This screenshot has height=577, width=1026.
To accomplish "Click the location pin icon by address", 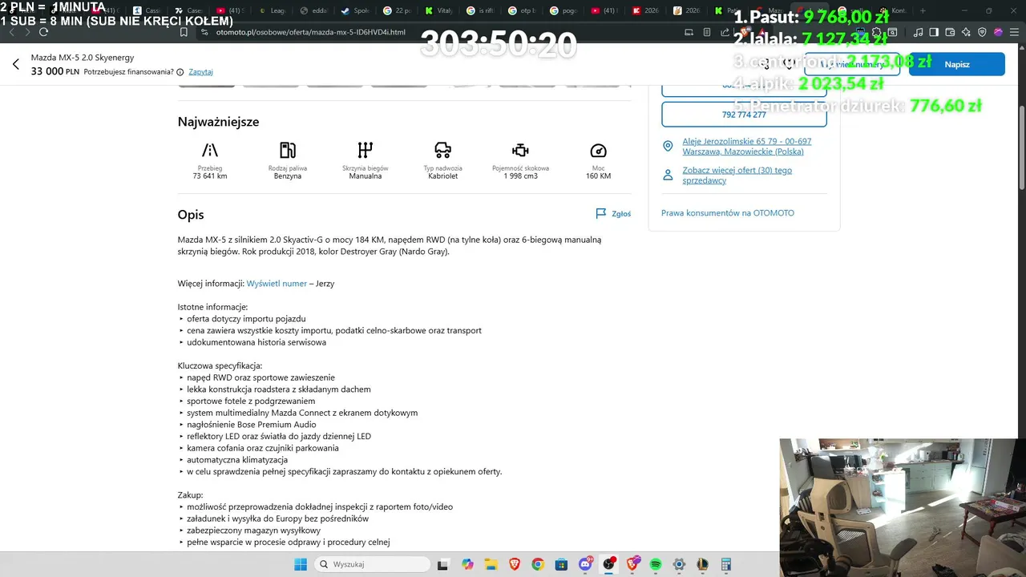I will [x=668, y=146].
